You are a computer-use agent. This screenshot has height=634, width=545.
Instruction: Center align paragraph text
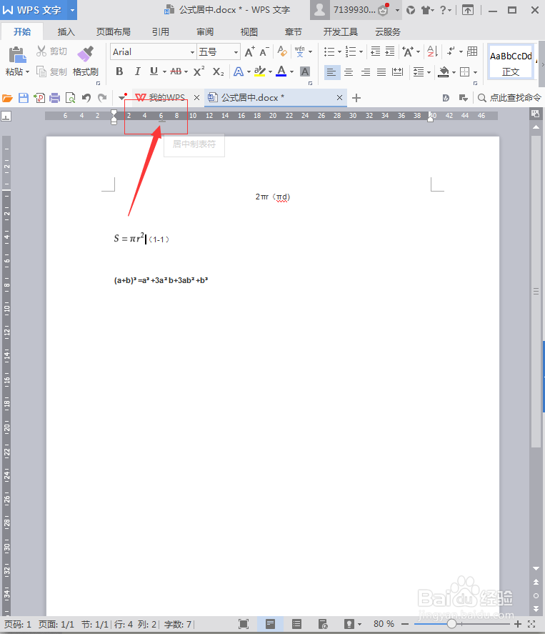coord(349,72)
